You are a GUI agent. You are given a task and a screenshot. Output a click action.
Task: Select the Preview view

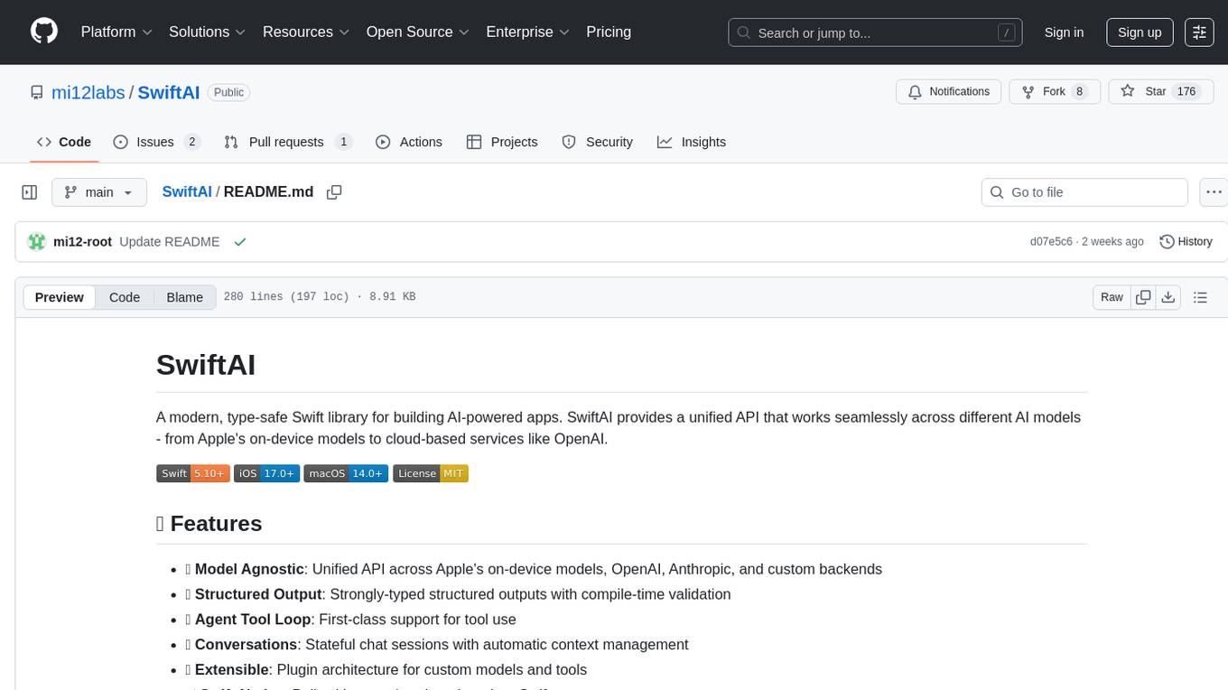pos(60,297)
